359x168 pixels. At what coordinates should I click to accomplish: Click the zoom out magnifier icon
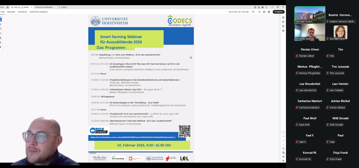[x=283, y=161]
